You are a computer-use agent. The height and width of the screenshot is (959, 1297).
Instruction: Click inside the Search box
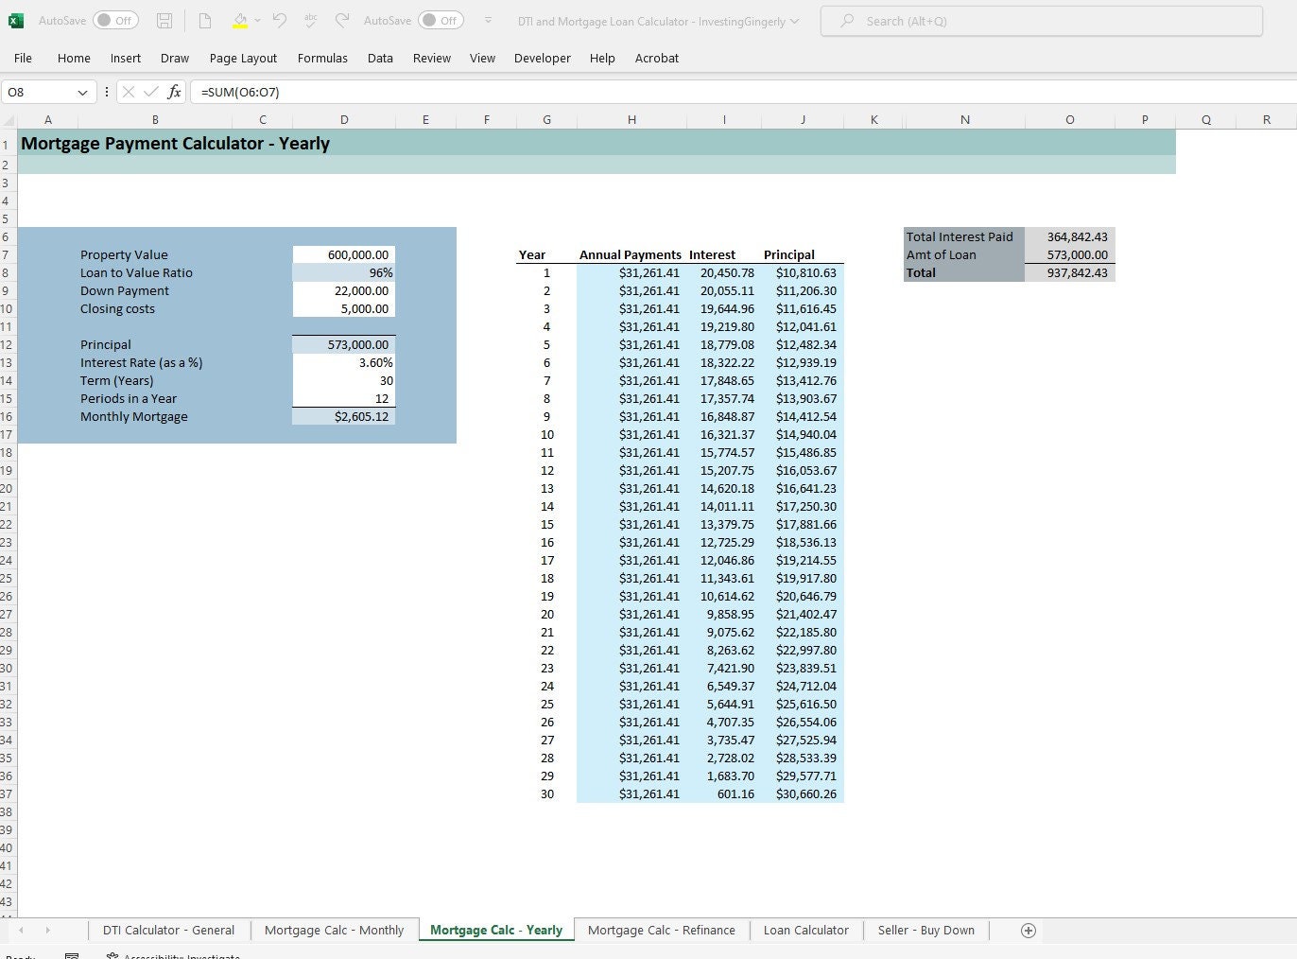point(1040,20)
